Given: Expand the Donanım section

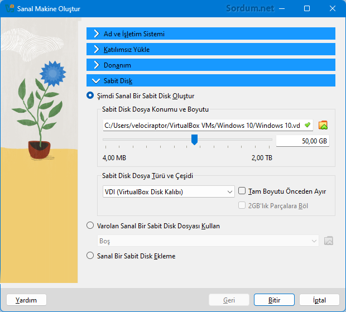Looking at the screenshot, I should coord(211,65).
